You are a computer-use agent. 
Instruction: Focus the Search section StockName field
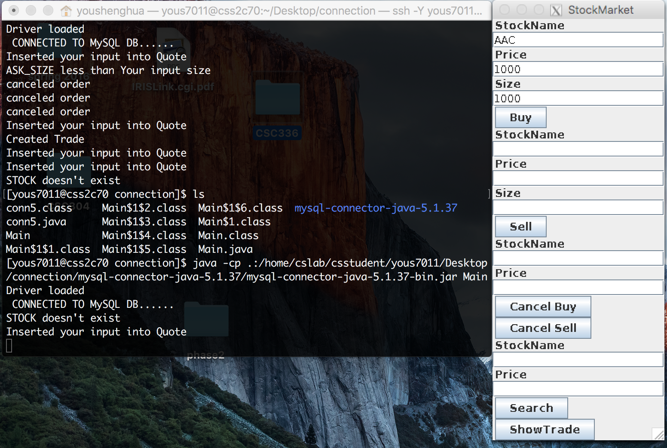click(x=578, y=360)
